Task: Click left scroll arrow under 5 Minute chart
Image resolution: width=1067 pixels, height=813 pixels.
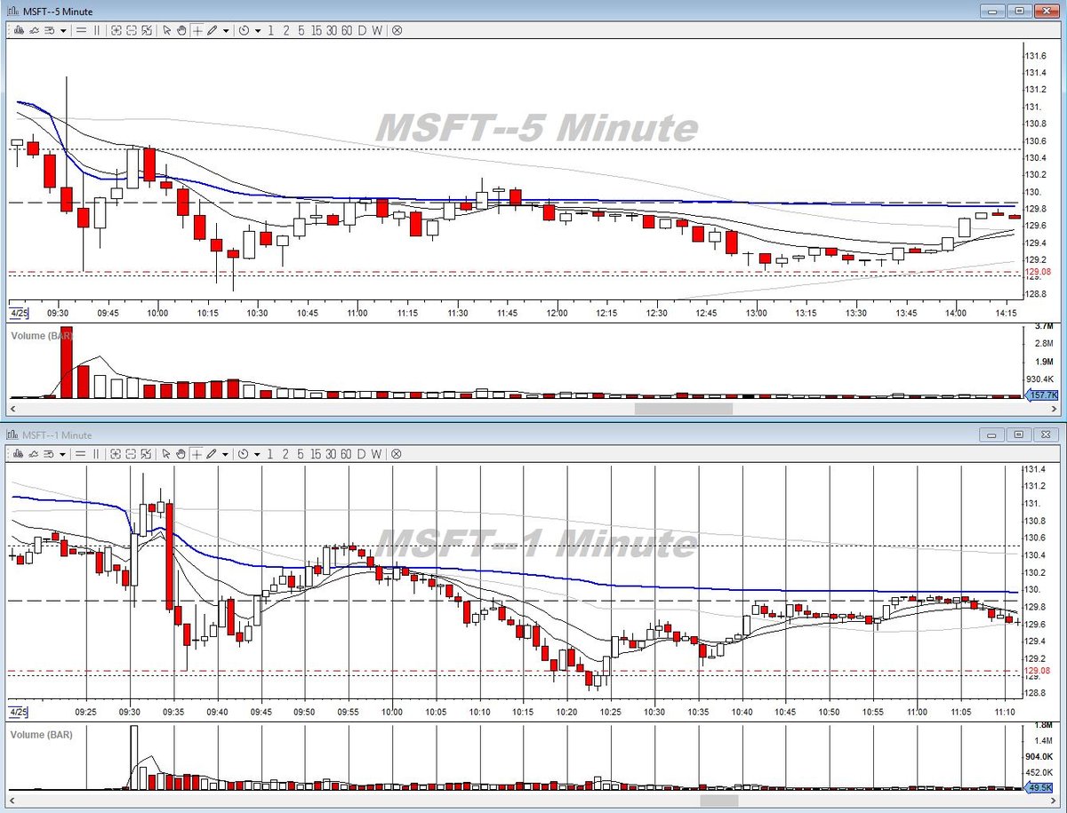Action: coord(12,409)
